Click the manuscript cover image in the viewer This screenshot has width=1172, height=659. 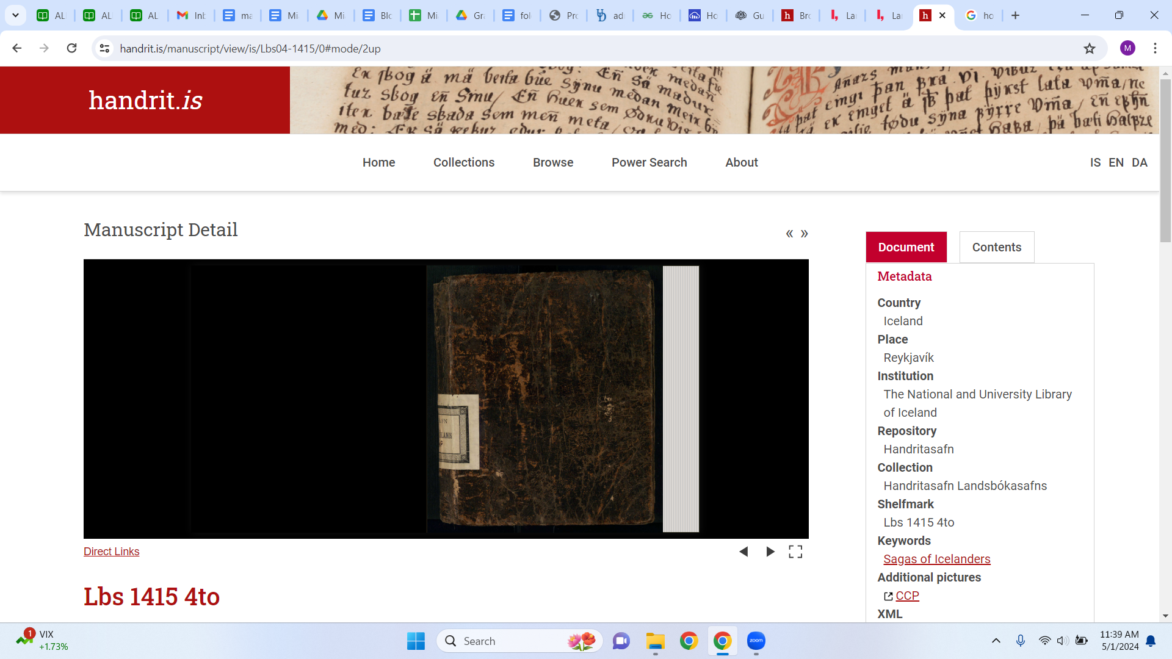543,398
